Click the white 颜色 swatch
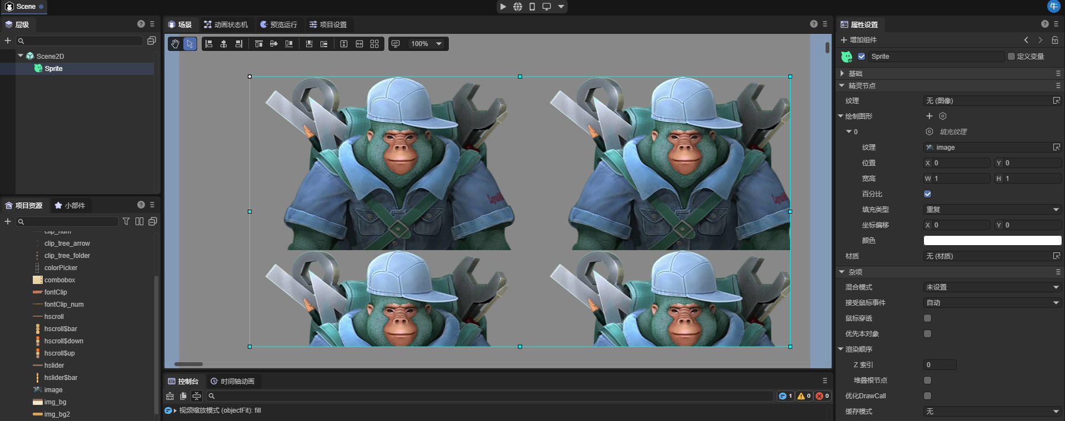The height and width of the screenshot is (421, 1065). pyautogui.click(x=992, y=241)
